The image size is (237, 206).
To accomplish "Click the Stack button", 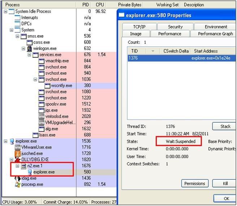I will pos(224,126).
